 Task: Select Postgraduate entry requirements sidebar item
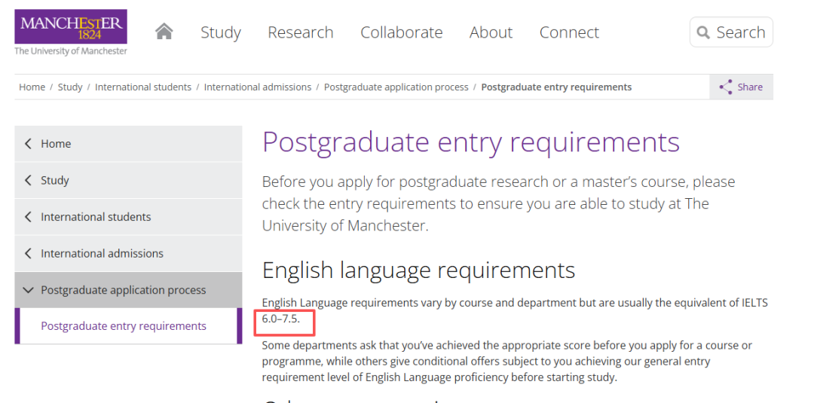point(124,326)
